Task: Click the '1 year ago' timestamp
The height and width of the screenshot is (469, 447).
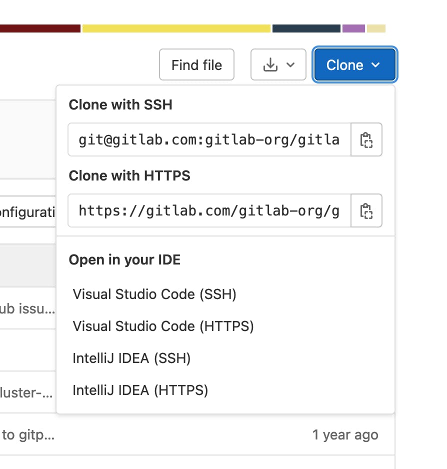Action: (345, 434)
